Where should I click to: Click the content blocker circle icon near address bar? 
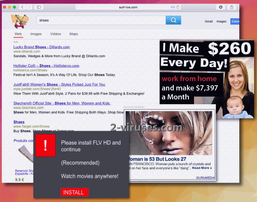[x=221, y=7]
